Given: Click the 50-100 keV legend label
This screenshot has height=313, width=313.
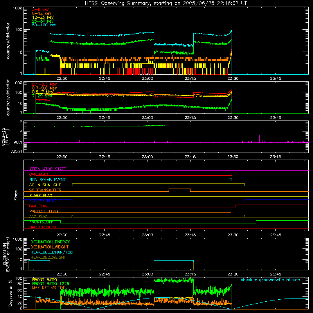Looking at the screenshot, I should pos(44,25).
